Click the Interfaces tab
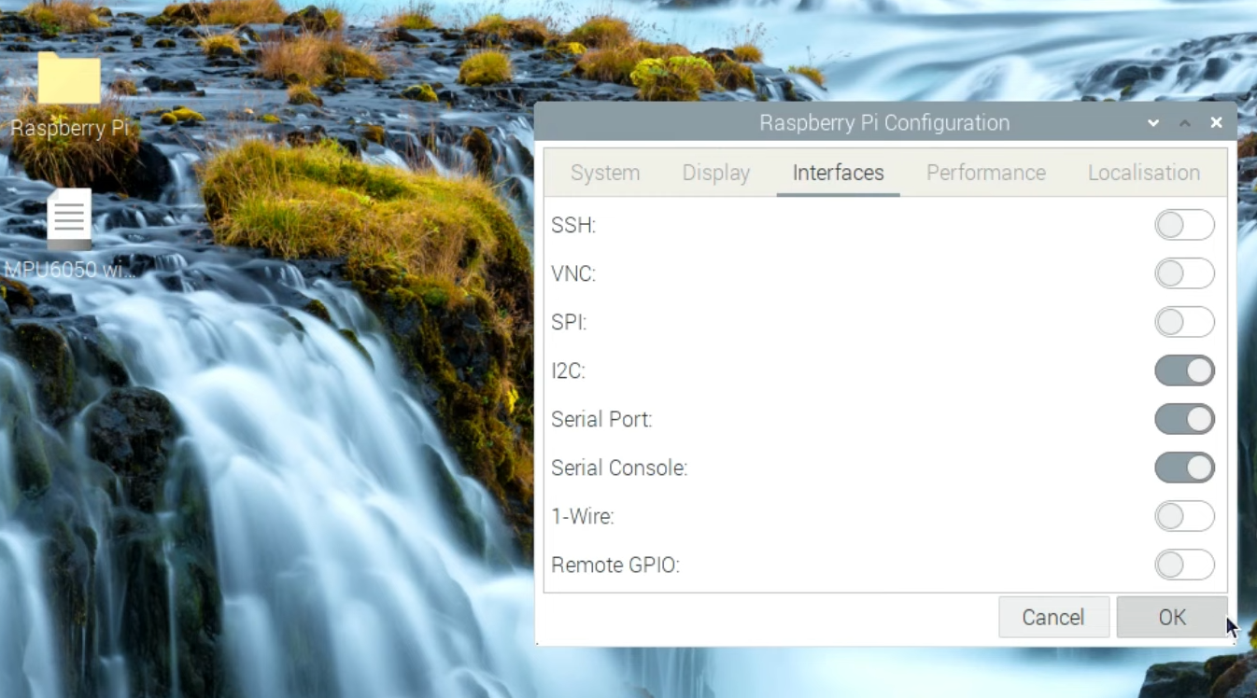The height and width of the screenshot is (698, 1257). point(838,173)
